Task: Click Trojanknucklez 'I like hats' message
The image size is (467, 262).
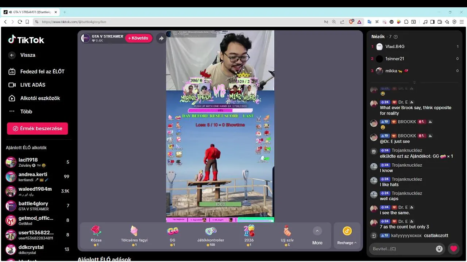Action: coord(389,184)
